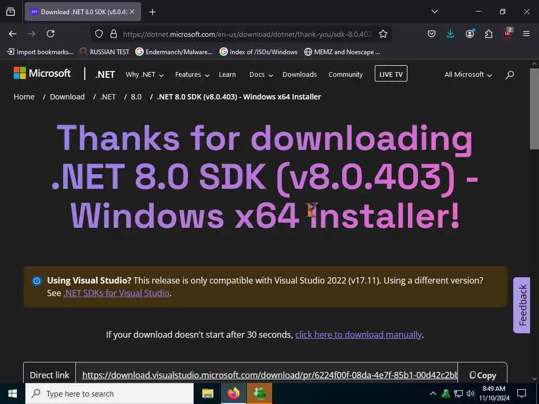Open the list all tabs dropdown

[434, 12]
